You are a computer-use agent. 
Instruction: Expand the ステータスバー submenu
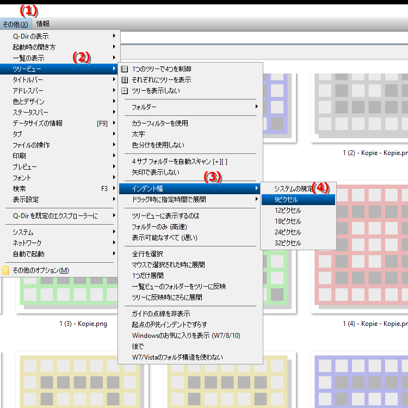coord(59,113)
